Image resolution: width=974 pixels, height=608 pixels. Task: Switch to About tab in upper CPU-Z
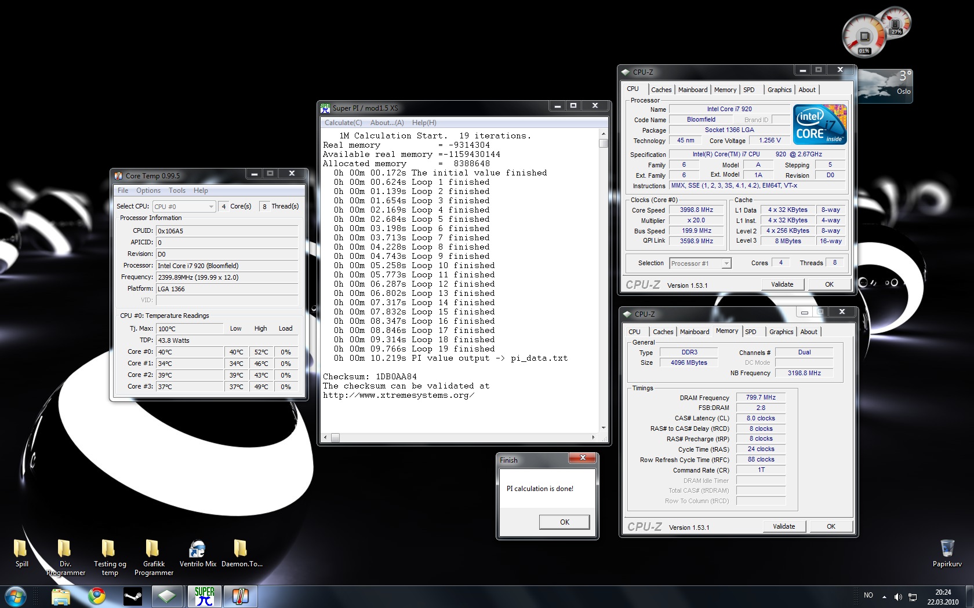(x=807, y=90)
